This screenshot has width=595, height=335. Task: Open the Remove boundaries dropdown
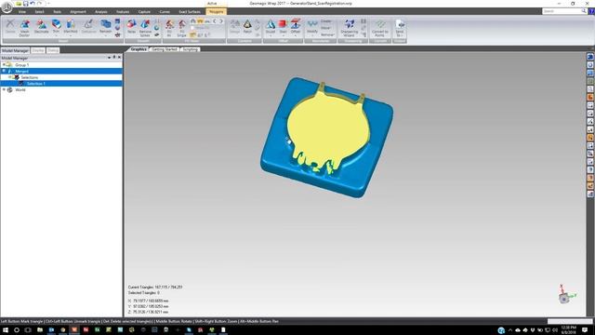pos(327,34)
